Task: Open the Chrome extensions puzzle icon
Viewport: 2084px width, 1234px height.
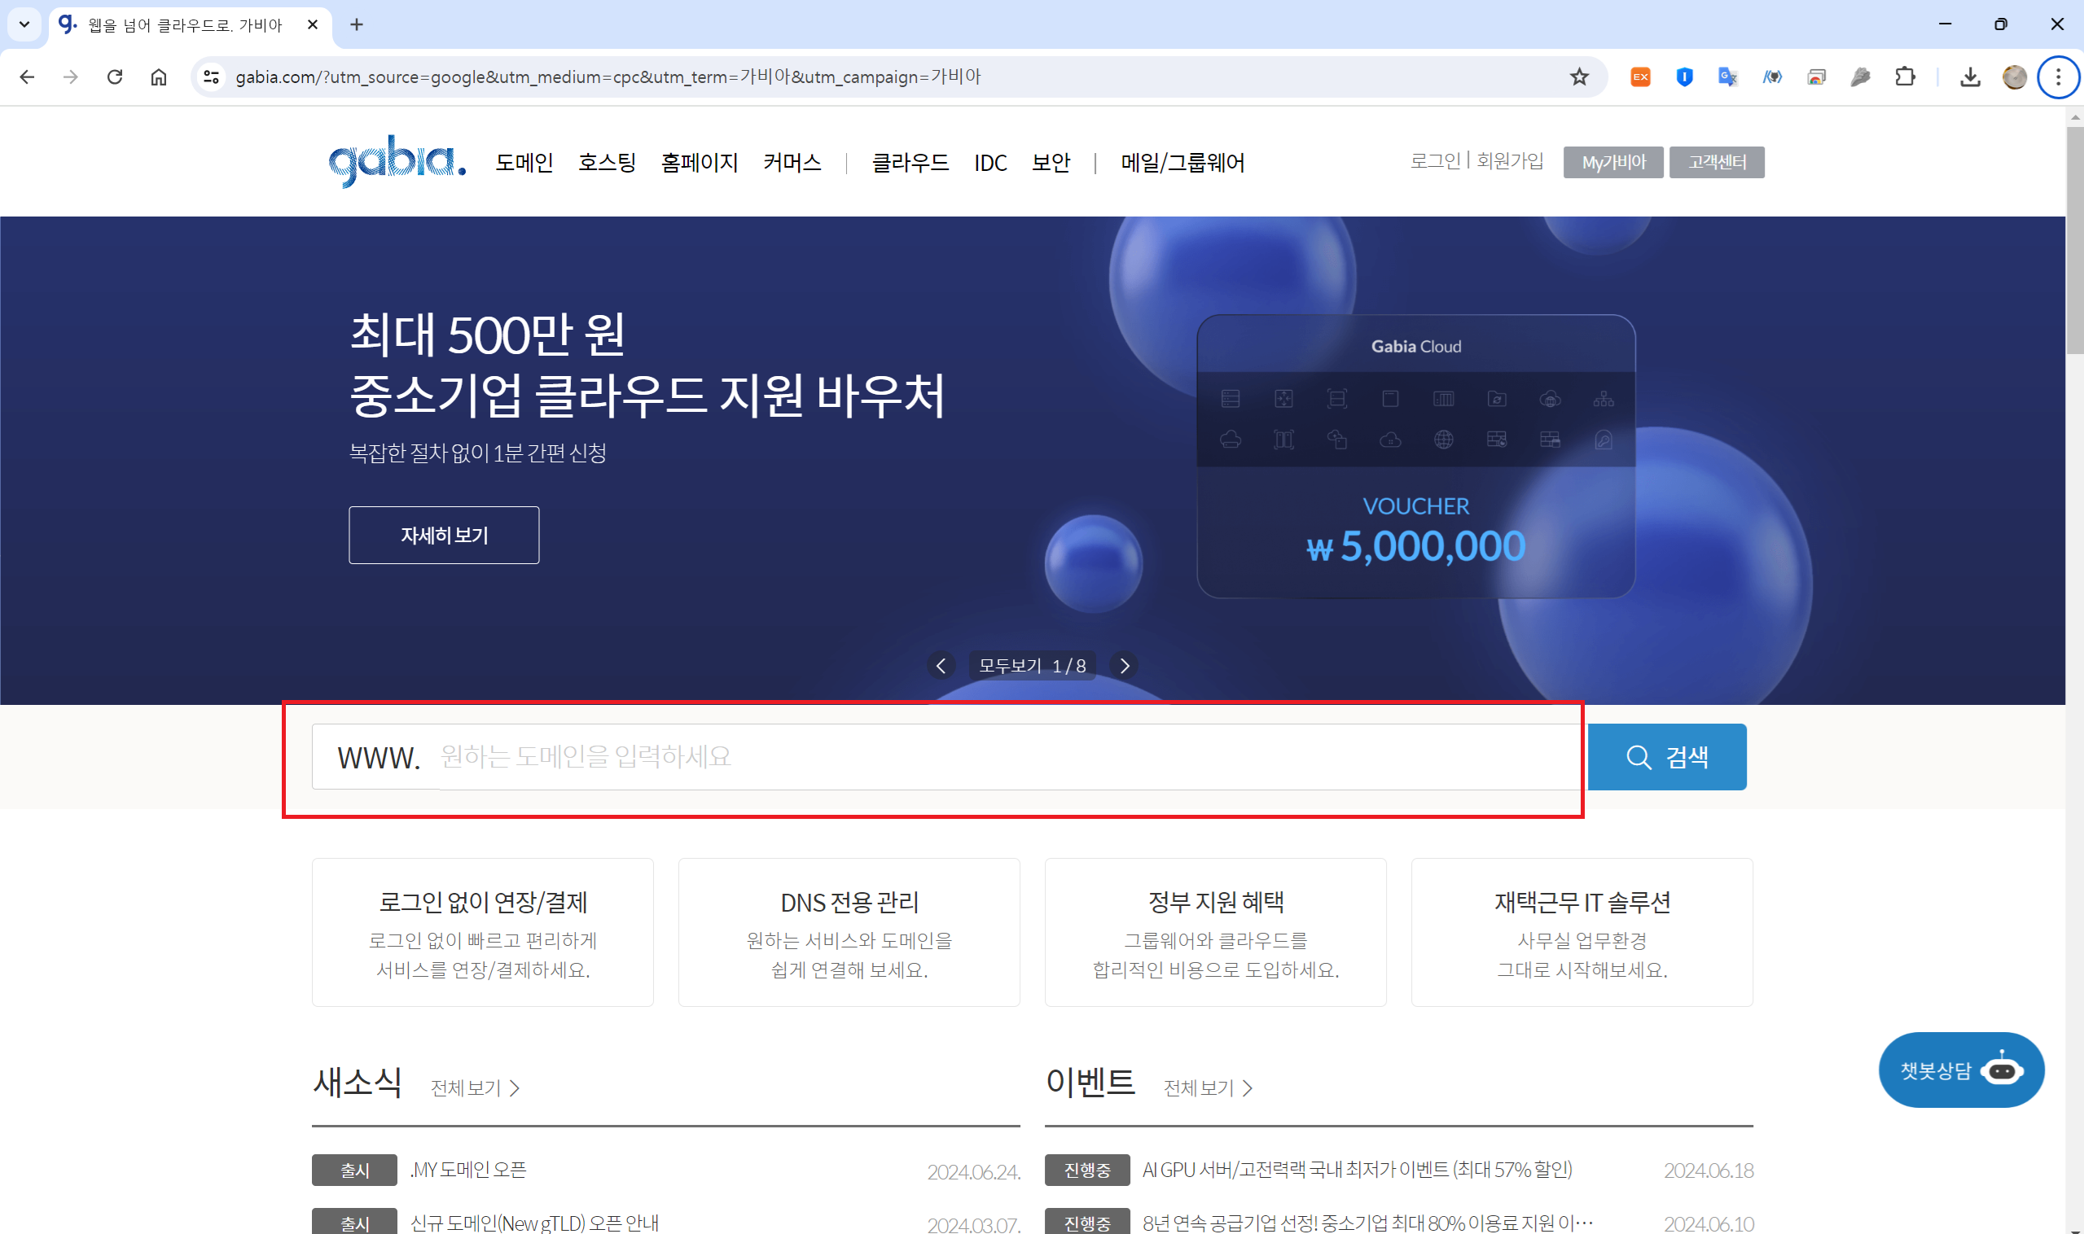Action: (x=1904, y=77)
